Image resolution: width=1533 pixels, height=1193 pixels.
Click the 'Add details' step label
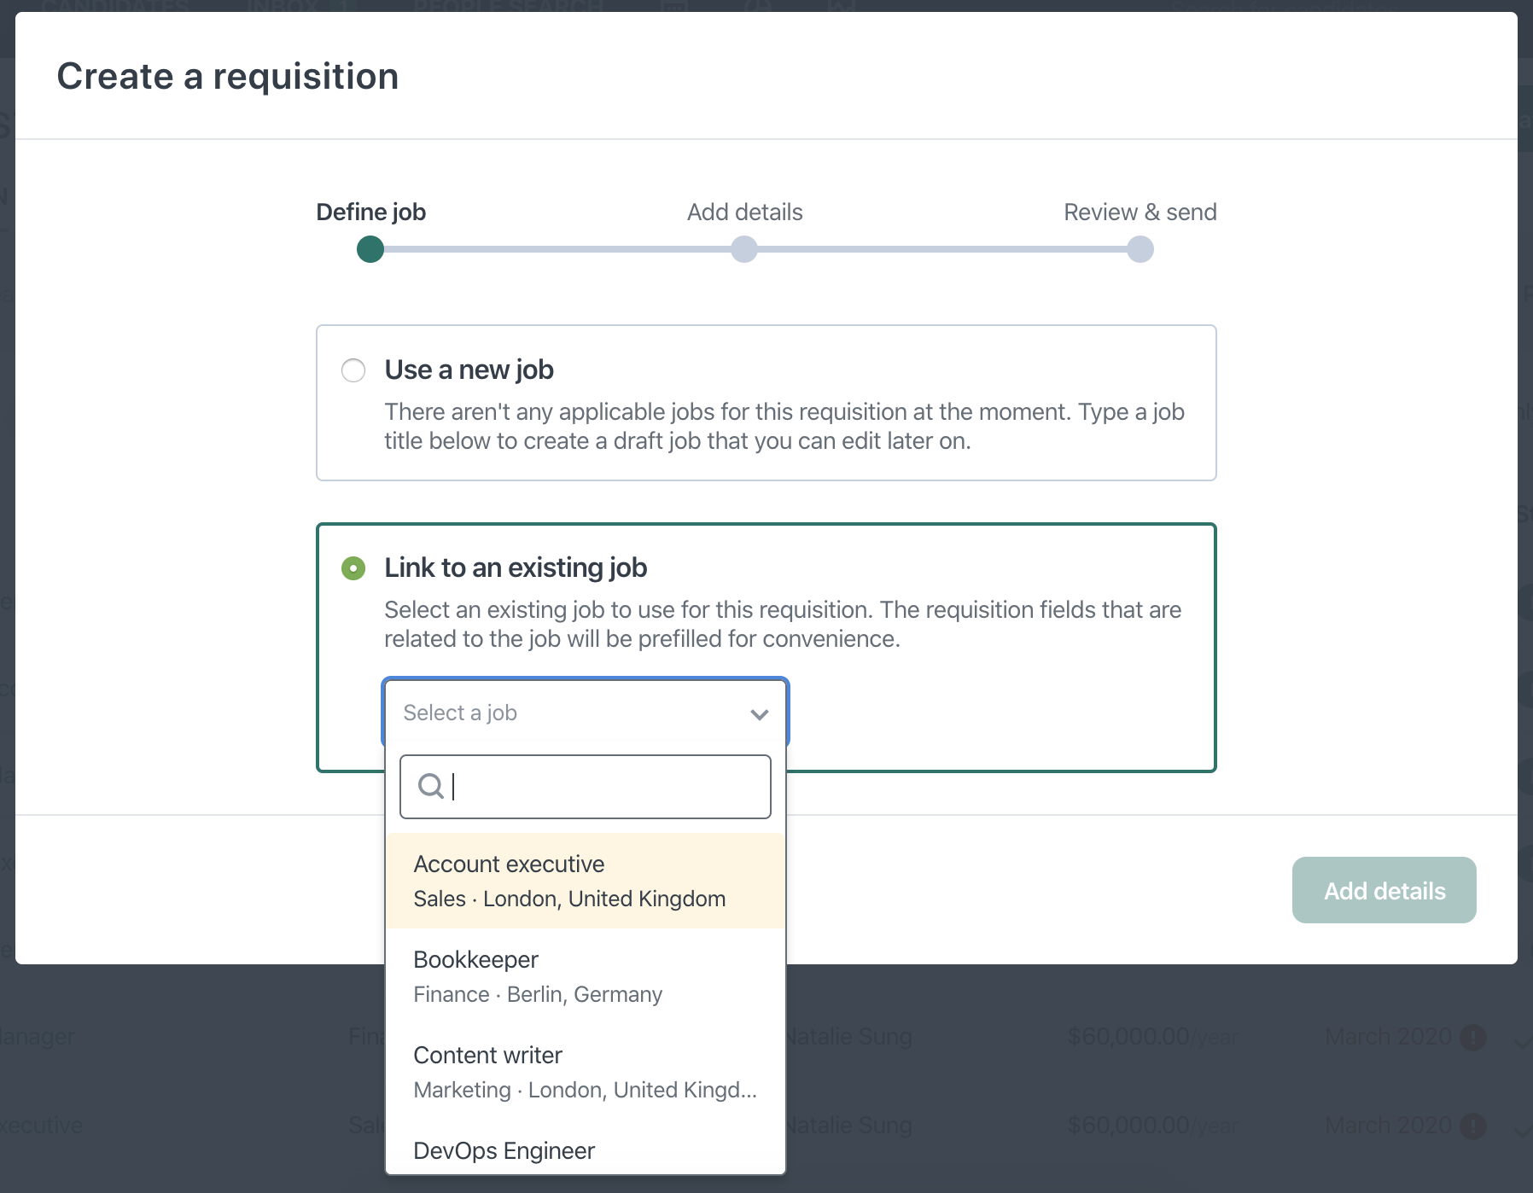[745, 212]
